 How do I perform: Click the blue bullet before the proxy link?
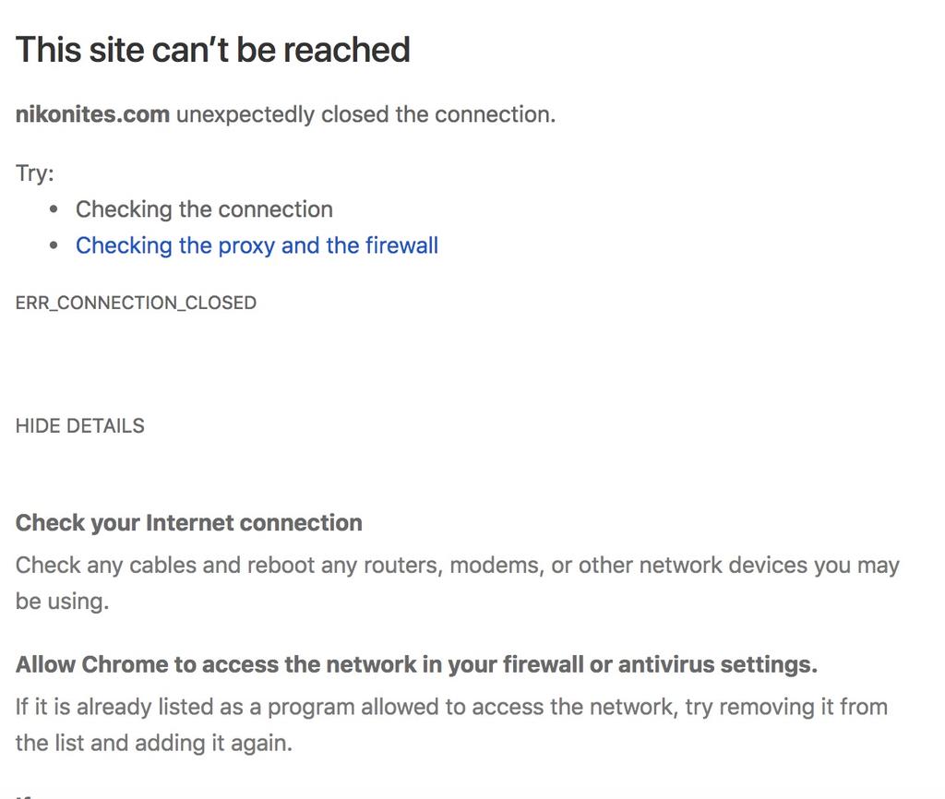pyautogui.click(x=54, y=245)
